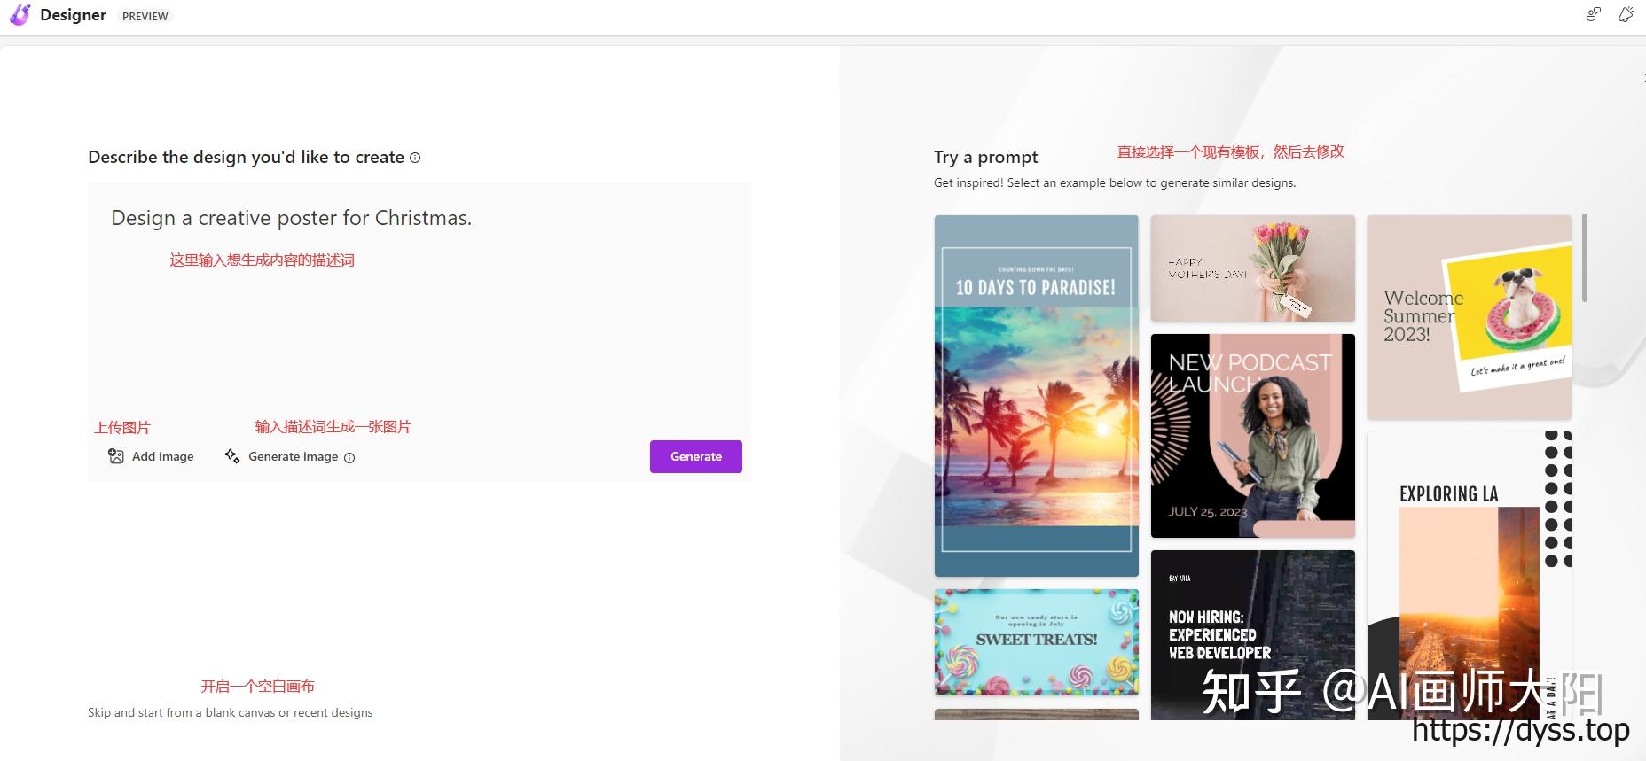Click the Add image picture icon

tap(116, 456)
